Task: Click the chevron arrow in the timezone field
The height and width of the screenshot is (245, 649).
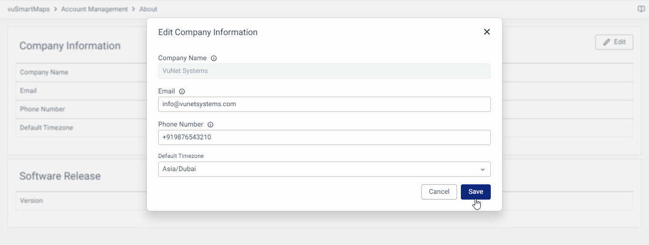Action: 482,170
